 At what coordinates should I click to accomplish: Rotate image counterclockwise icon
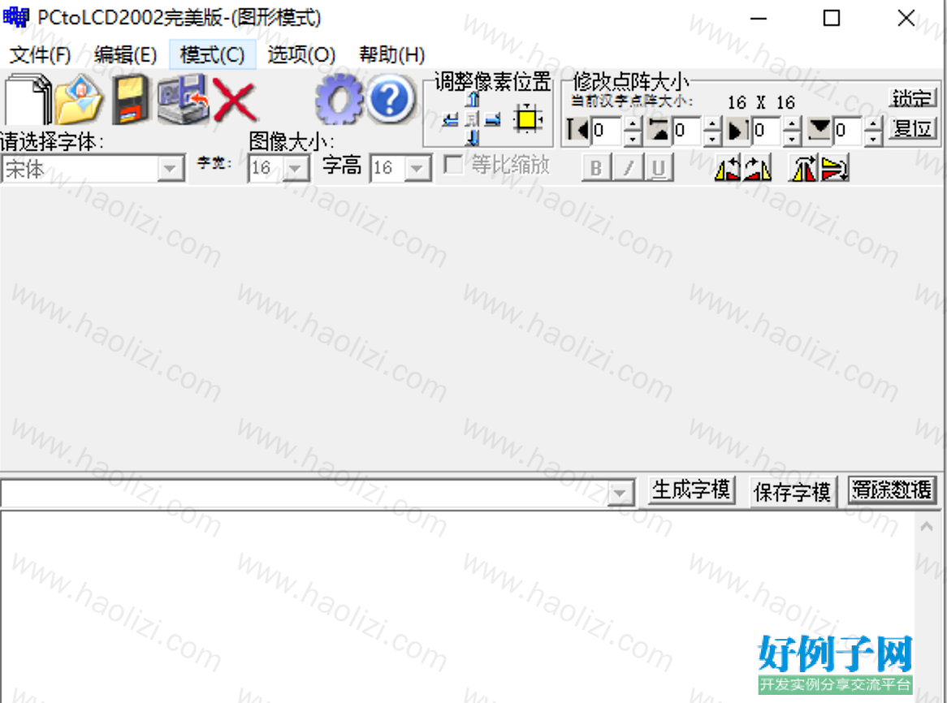[727, 168]
